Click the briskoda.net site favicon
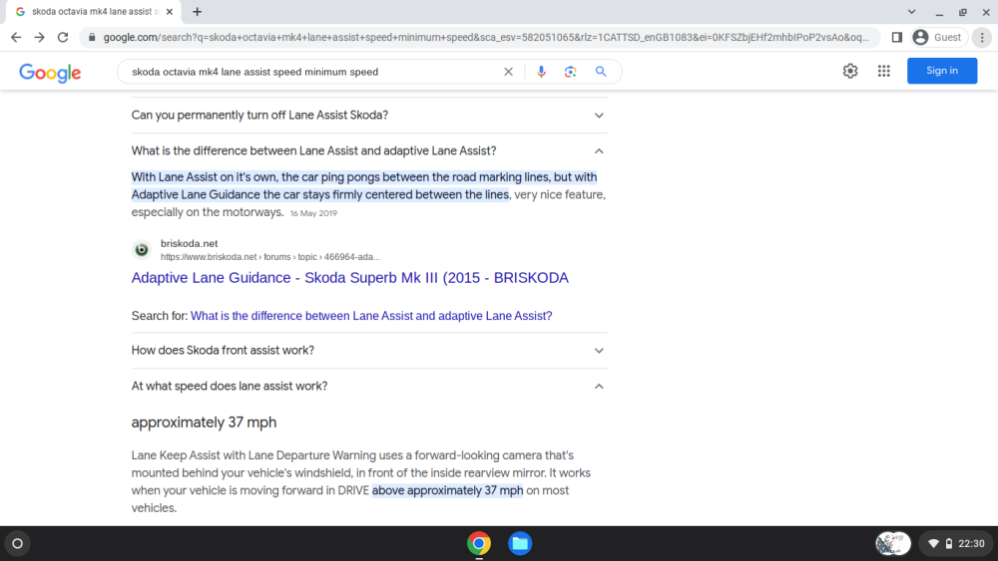The width and height of the screenshot is (998, 561). tap(142, 250)
